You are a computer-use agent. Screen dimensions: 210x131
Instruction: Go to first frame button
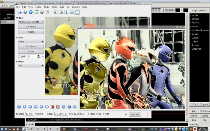75,107
